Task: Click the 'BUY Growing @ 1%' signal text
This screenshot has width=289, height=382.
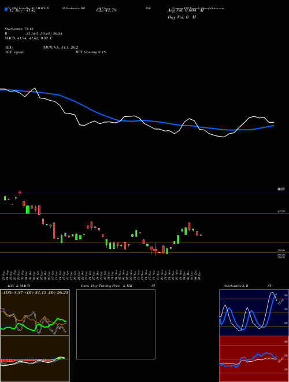Action: tap(91, 52)
